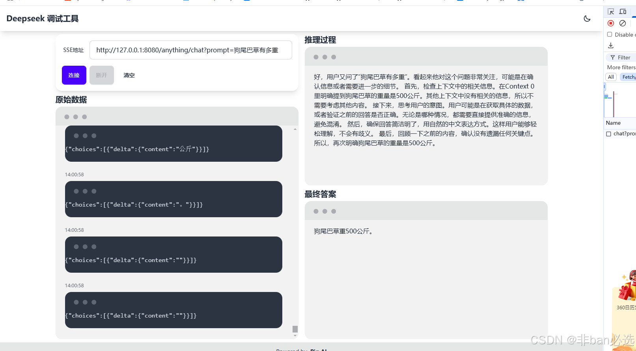Click the raw data scrollbar thumb

(295, 329)
